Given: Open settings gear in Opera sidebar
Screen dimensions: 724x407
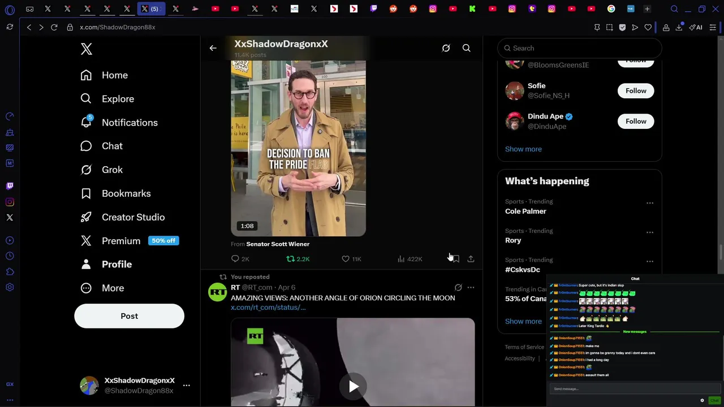Looking at the screenshot, I should [10, 287].
